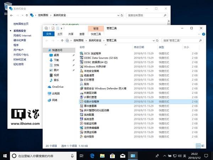
Task: Open the iSCSI 发起程序 shortcut icon
Action: click(x=81, y=53)
